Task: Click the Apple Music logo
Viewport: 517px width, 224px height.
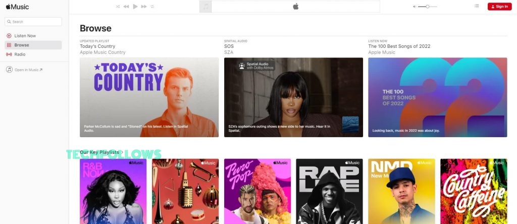Action: [x=17, y=7]
